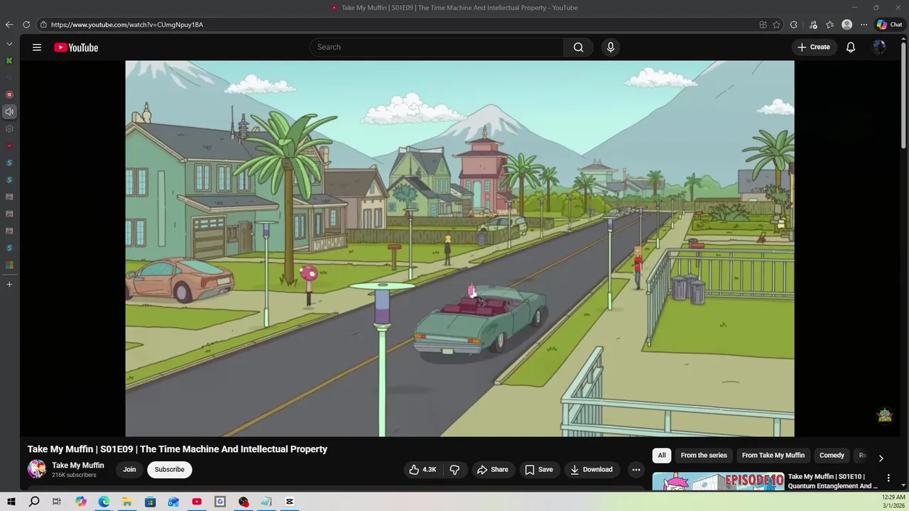
Task: Click the Create button
Action: tap(813, 48)
